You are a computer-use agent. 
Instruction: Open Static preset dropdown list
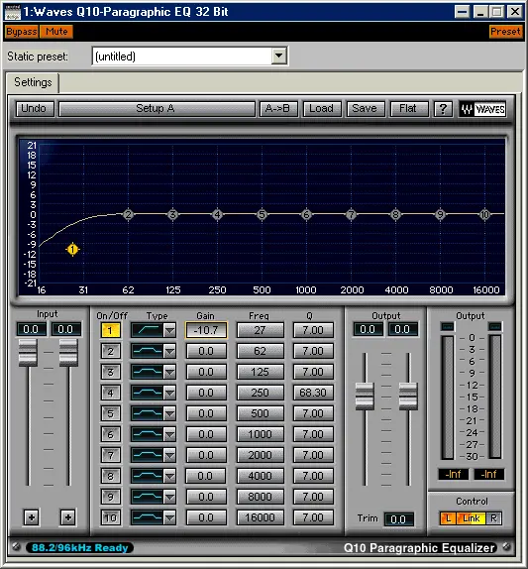click(279, 56)
